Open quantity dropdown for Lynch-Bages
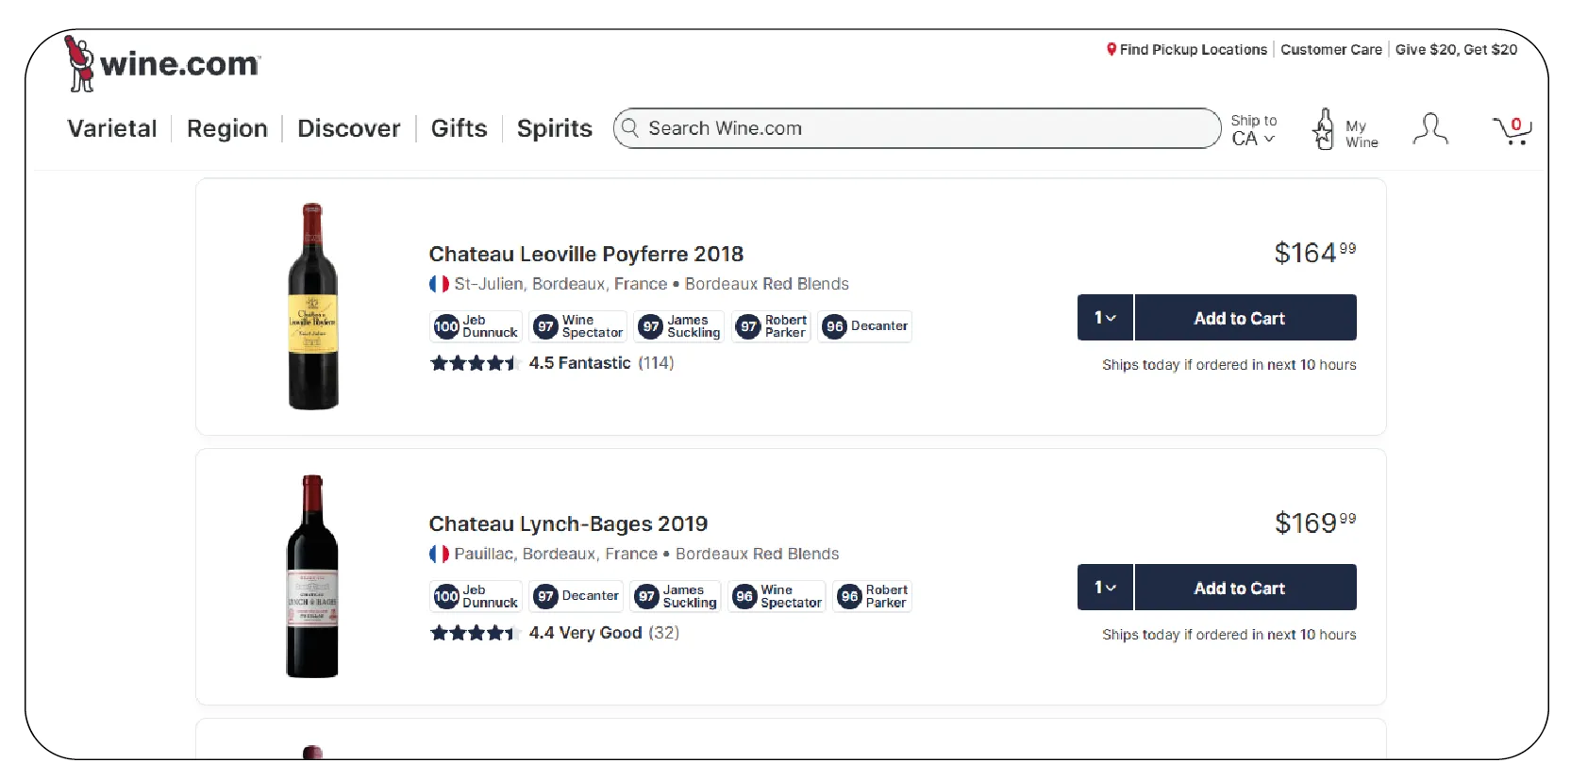1571x780 pixels. pyautogui.click(x=1105, y=588)
